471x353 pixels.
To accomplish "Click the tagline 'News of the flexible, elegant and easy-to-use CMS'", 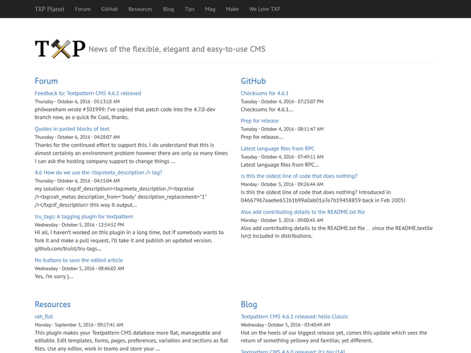I will click(177, 49).
